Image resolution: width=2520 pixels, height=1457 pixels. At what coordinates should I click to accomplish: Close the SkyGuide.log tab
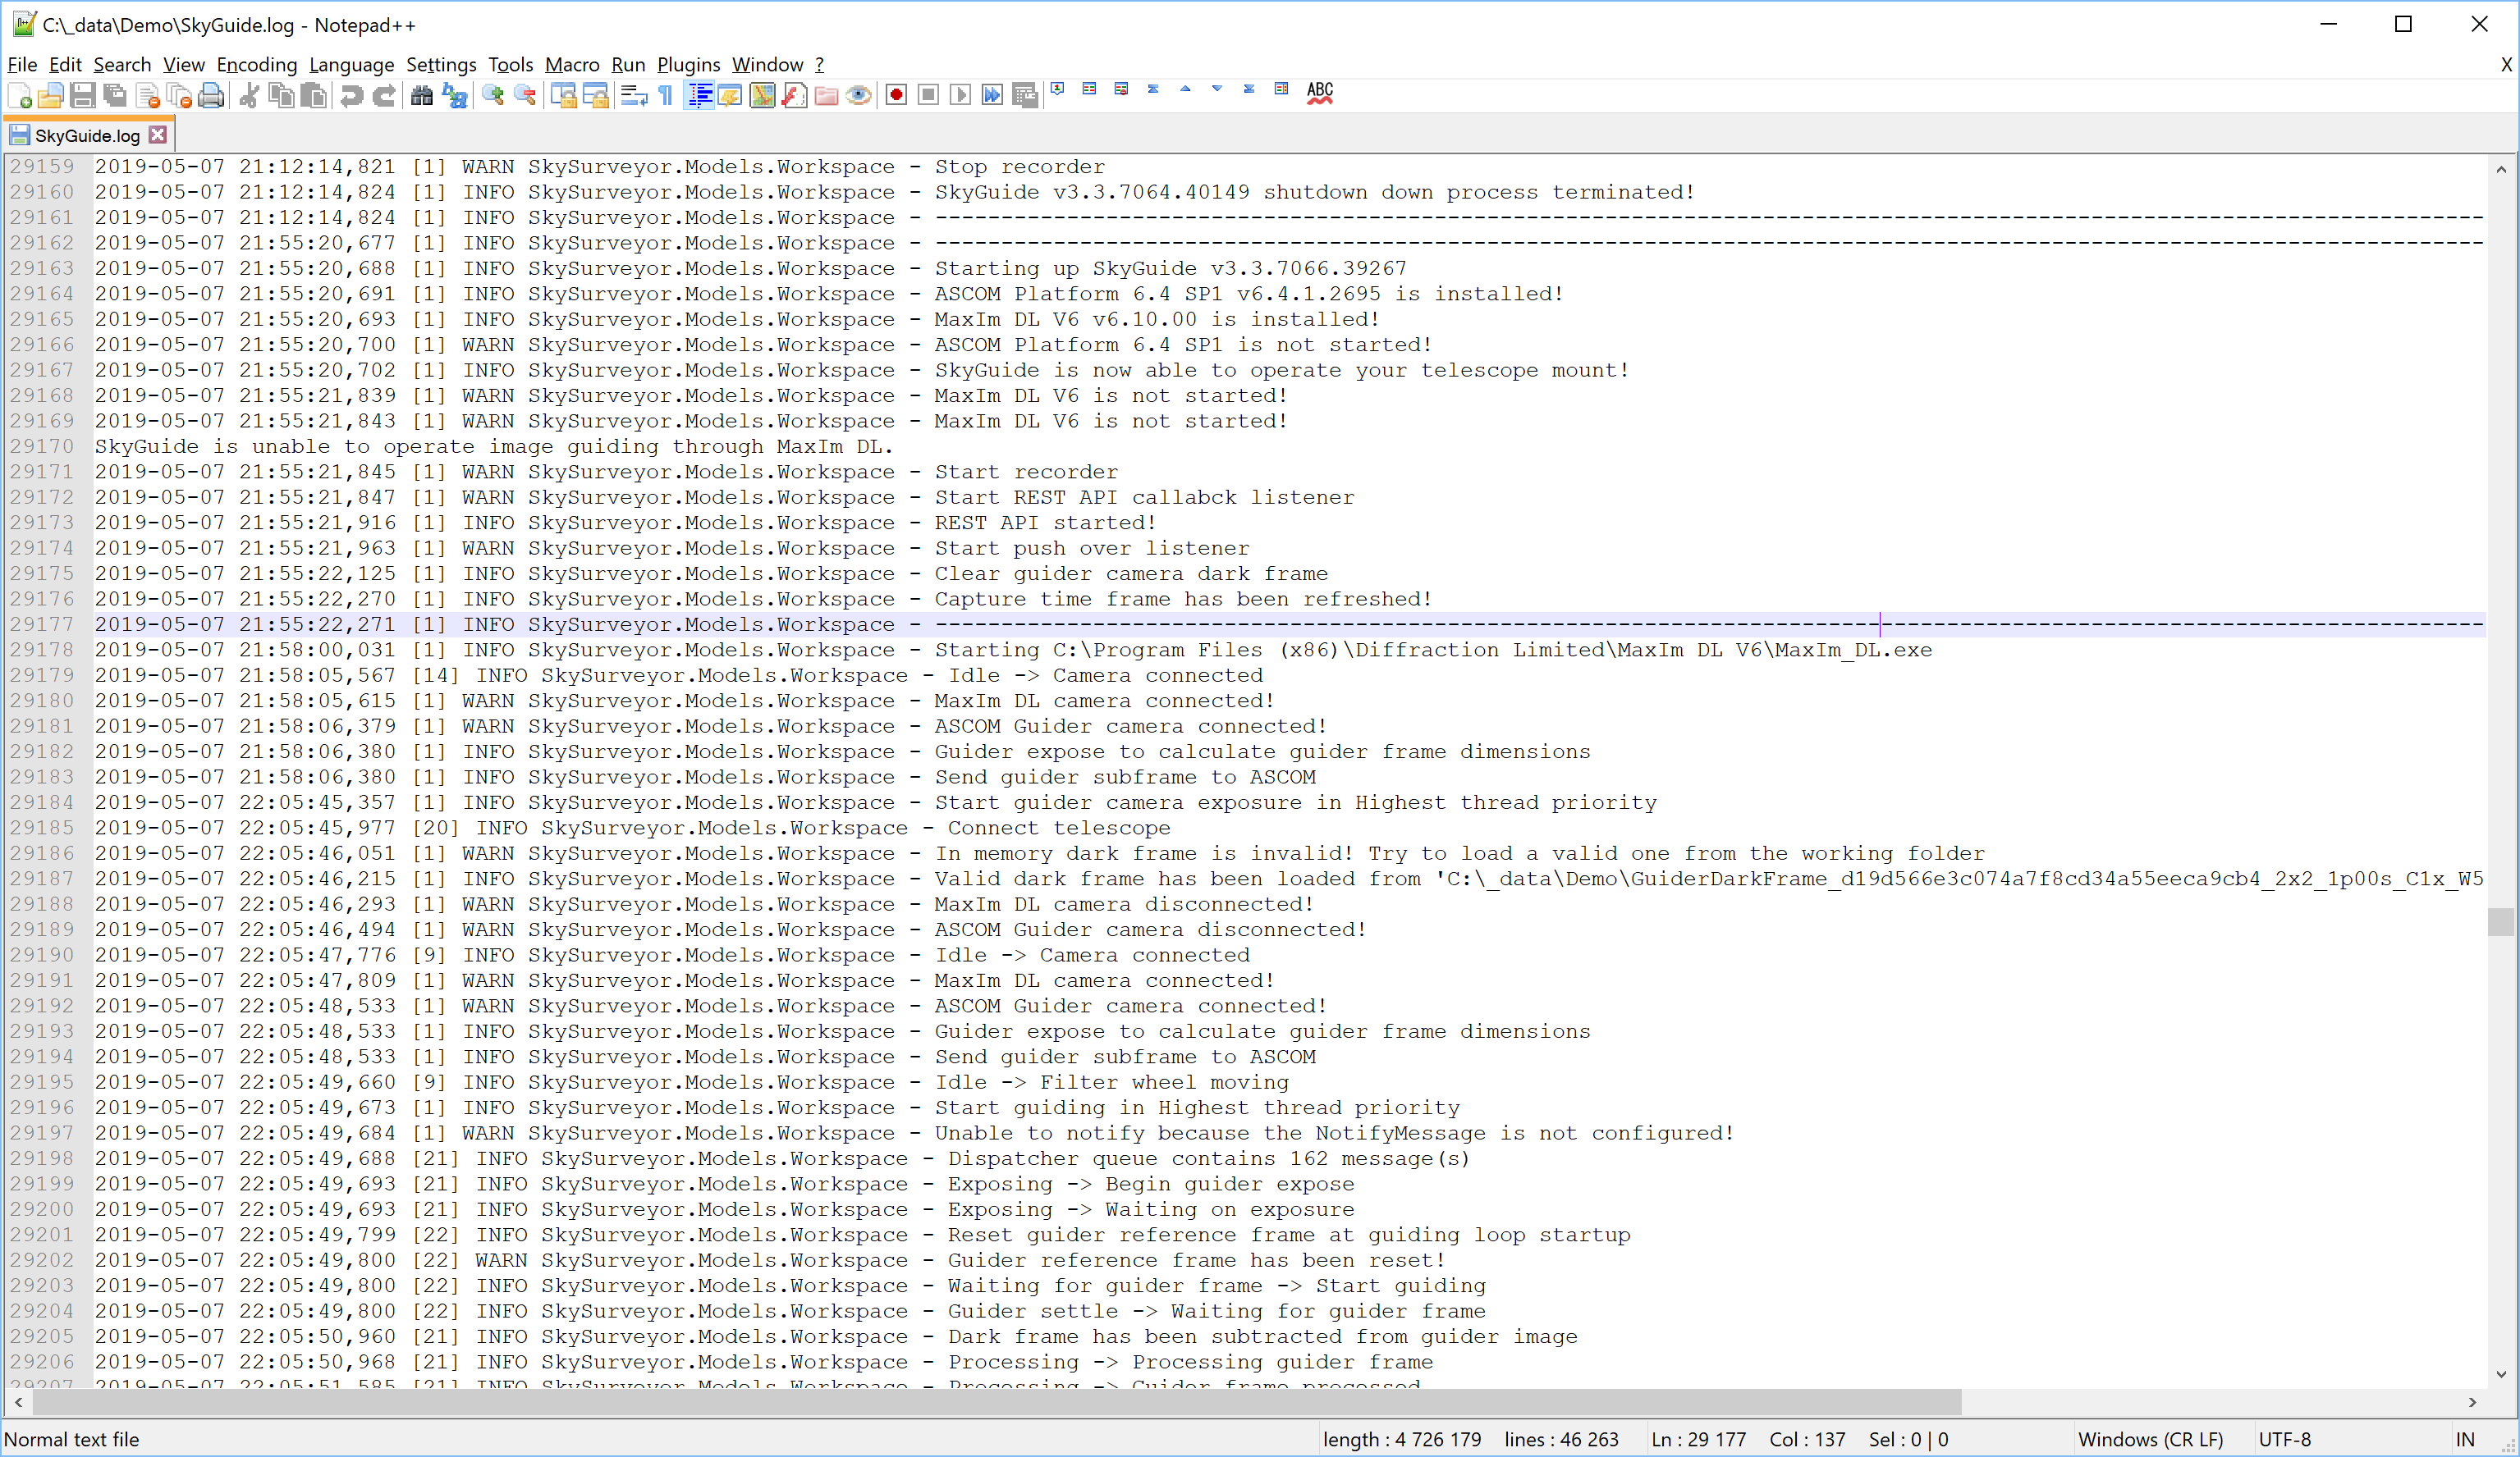coord(158,134)
